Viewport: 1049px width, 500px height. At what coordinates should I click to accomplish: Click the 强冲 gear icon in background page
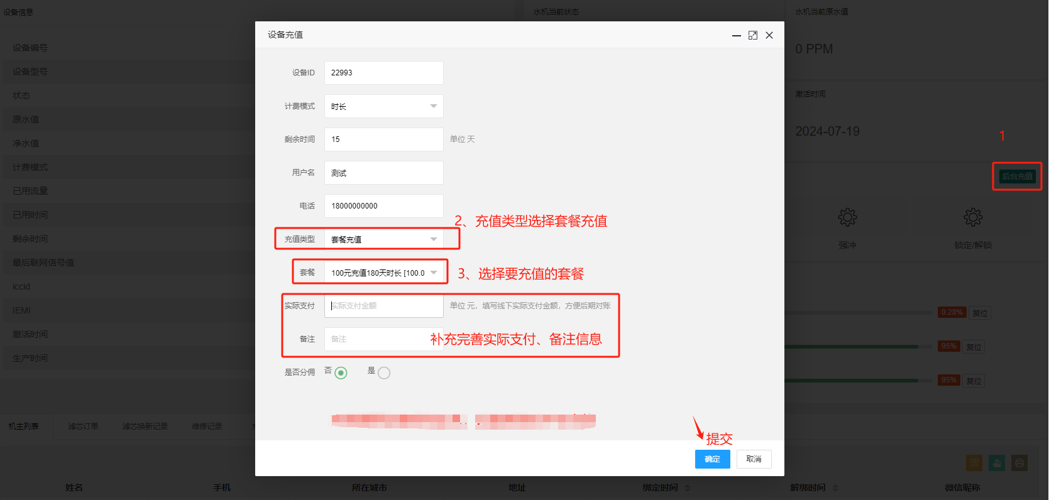tap(847, 217)
